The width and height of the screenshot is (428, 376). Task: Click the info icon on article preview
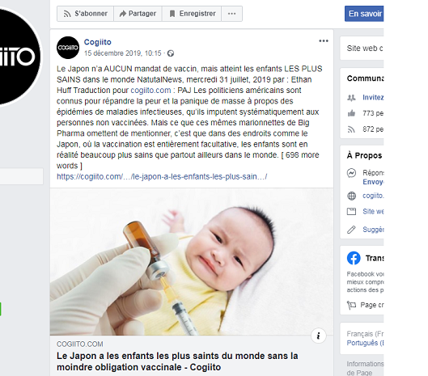pyautogui.click(x=318, y=336)
